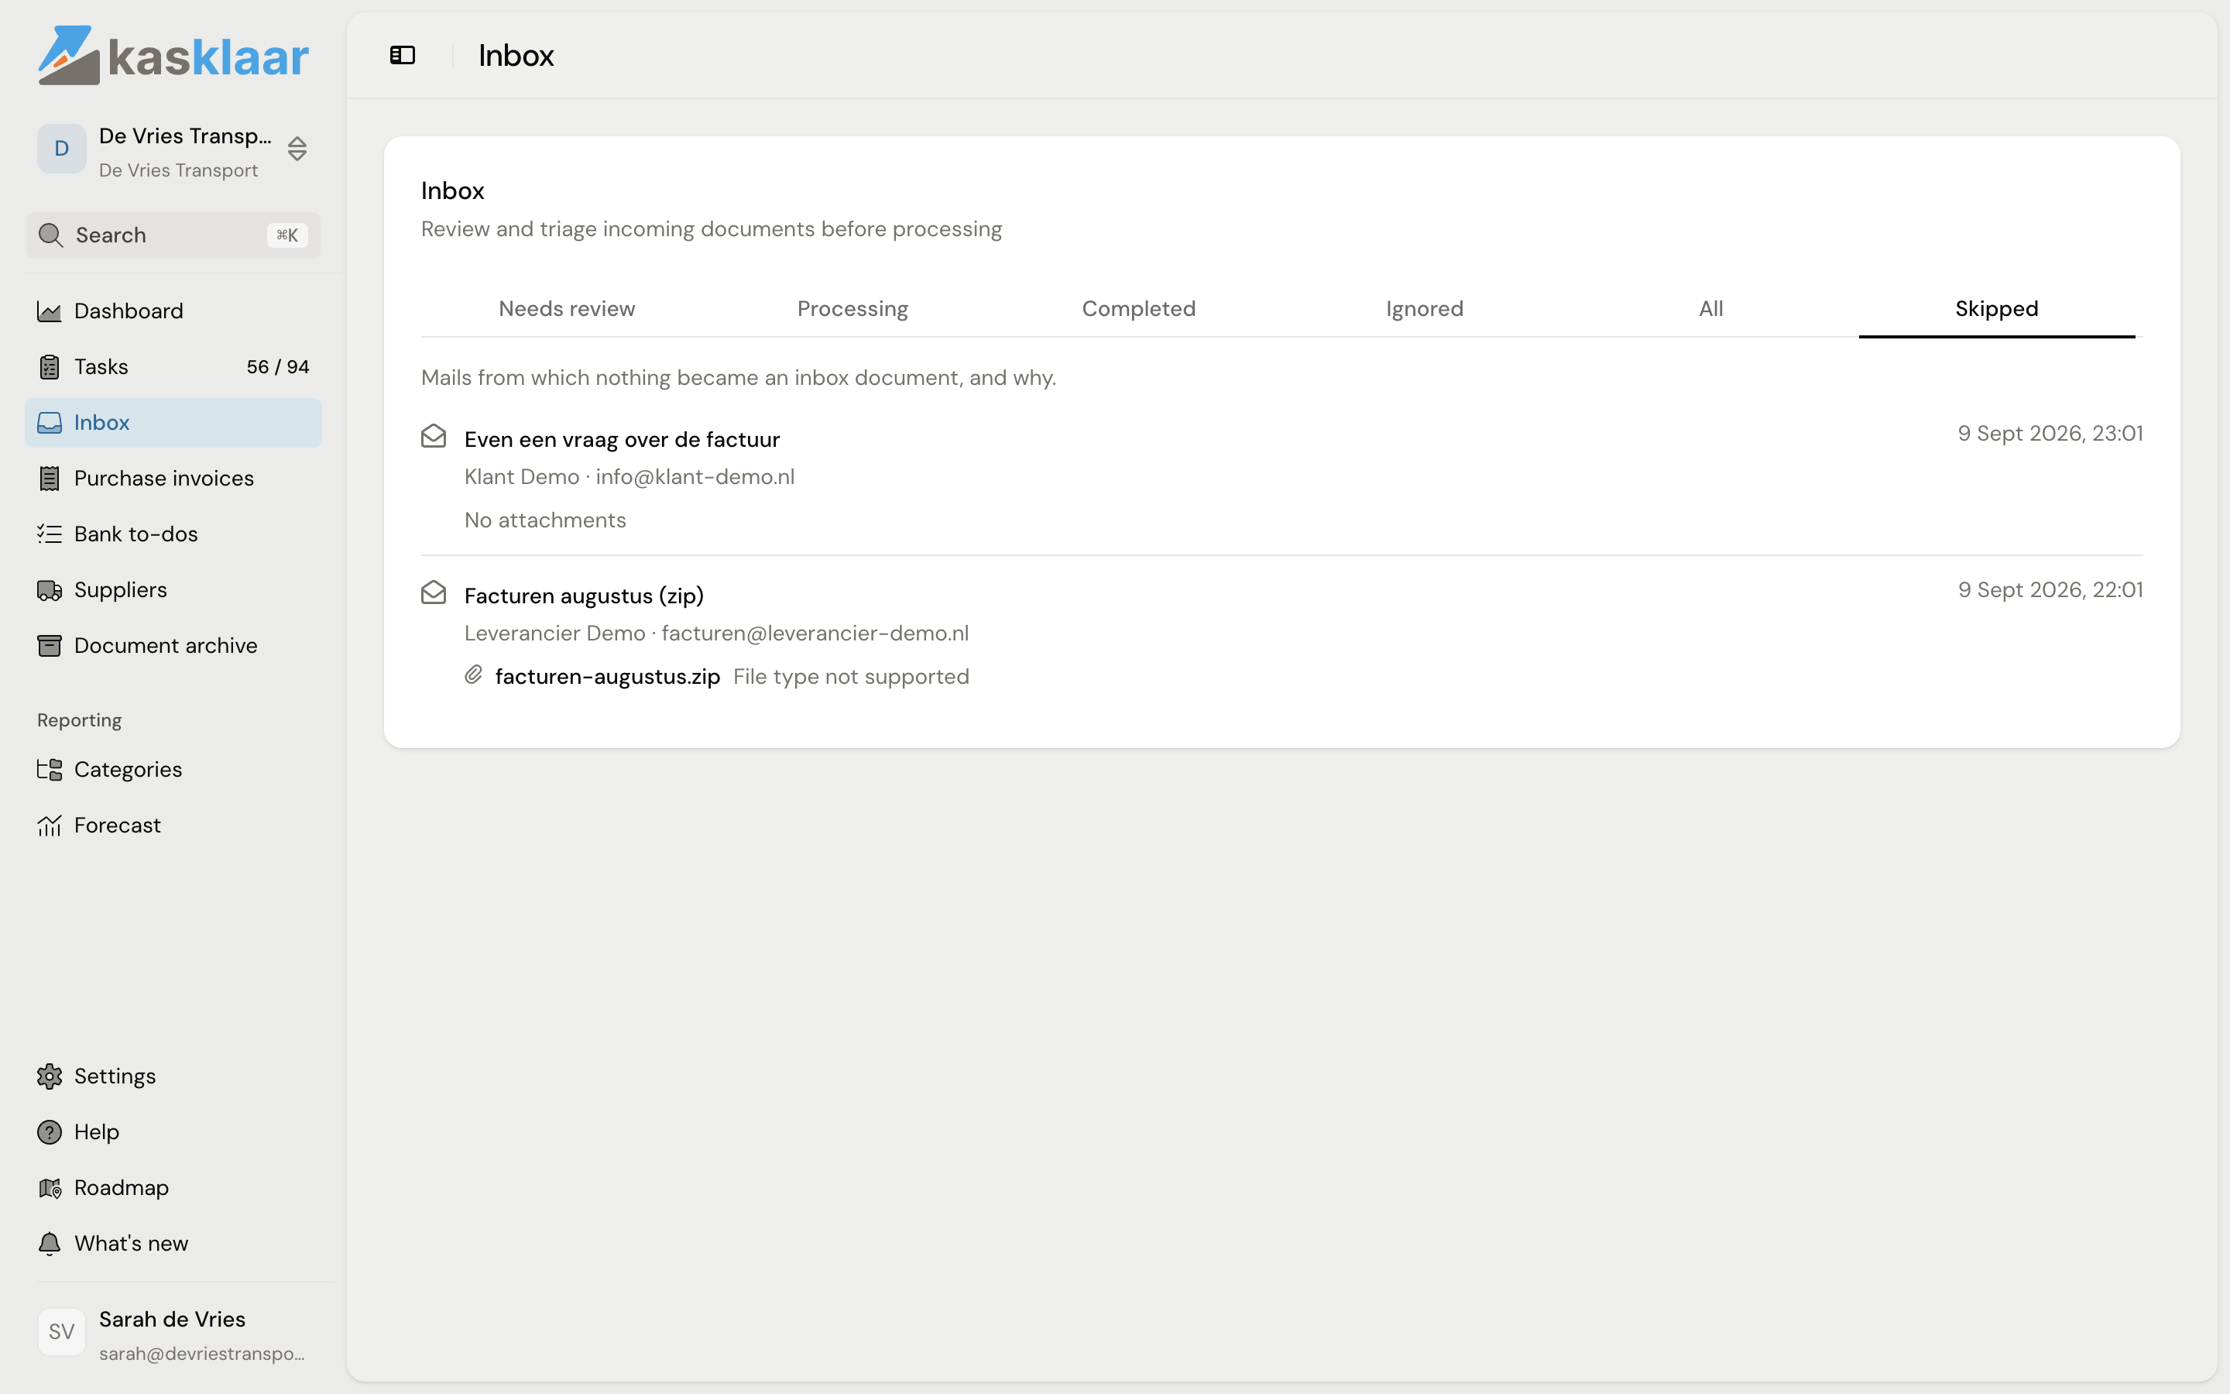Click the Forecast chart icon
This screenshot has height=1394, width=2230.
point(49,825)
